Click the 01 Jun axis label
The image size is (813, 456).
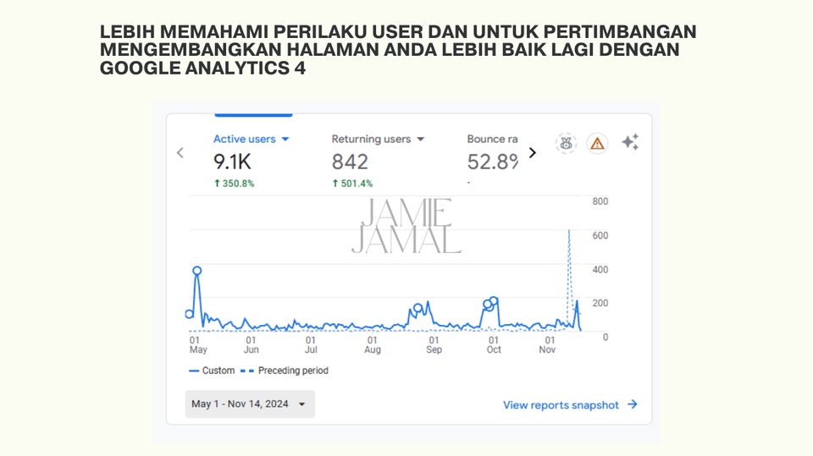click(x=251, y=344)
